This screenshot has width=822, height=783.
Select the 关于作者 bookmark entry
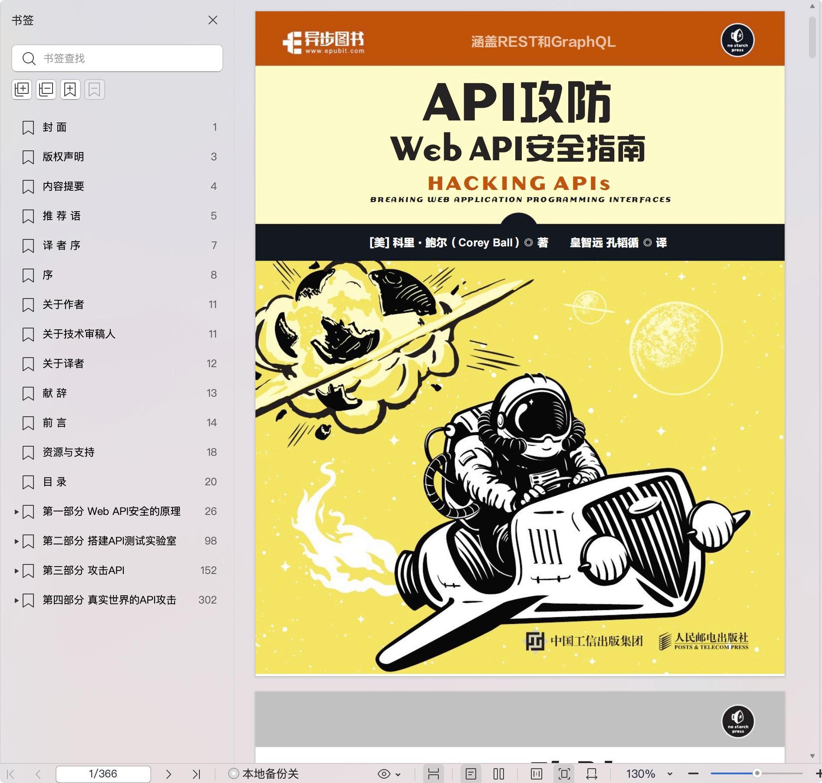(63, 305)
